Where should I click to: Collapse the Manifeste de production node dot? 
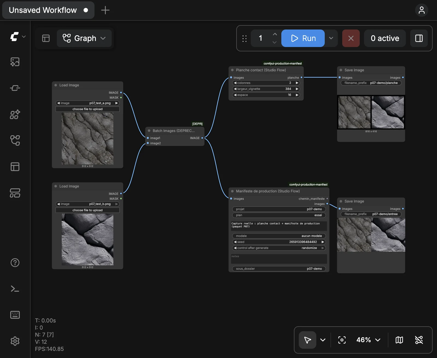coord(232,191)
